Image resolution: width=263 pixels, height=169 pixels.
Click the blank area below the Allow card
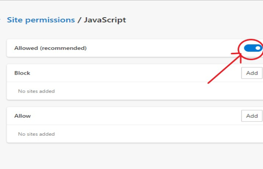coord(131,156)
